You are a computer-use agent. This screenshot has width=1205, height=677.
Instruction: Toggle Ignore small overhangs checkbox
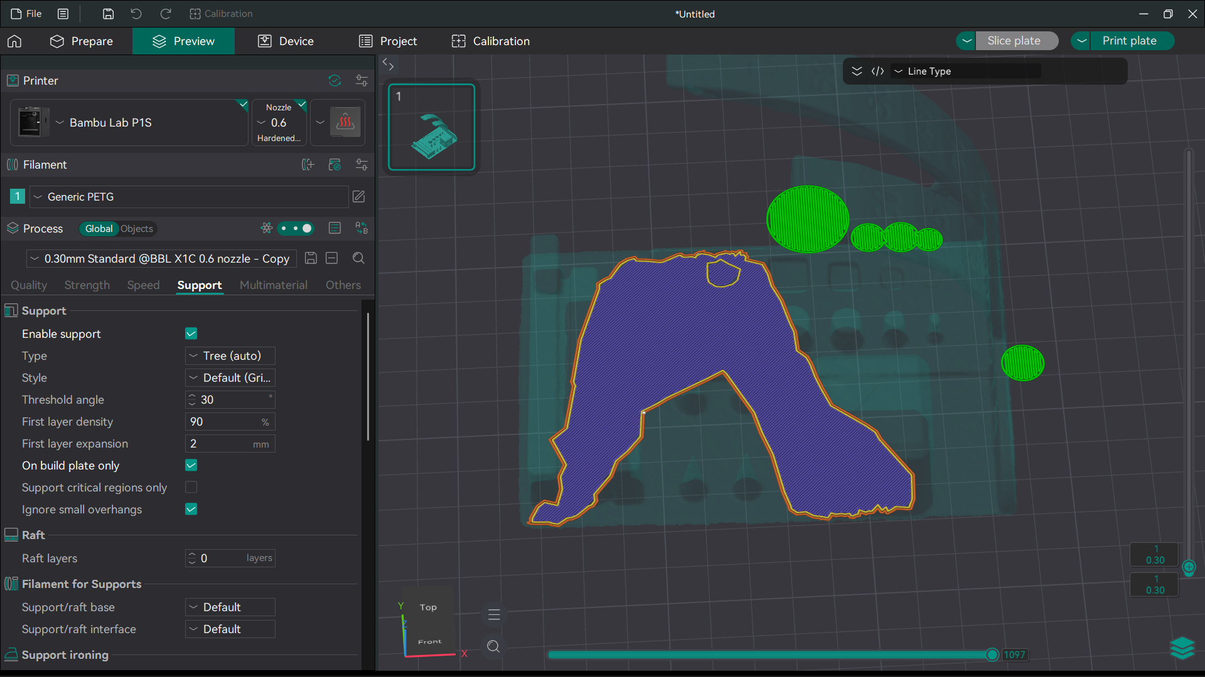click(191, 509)
